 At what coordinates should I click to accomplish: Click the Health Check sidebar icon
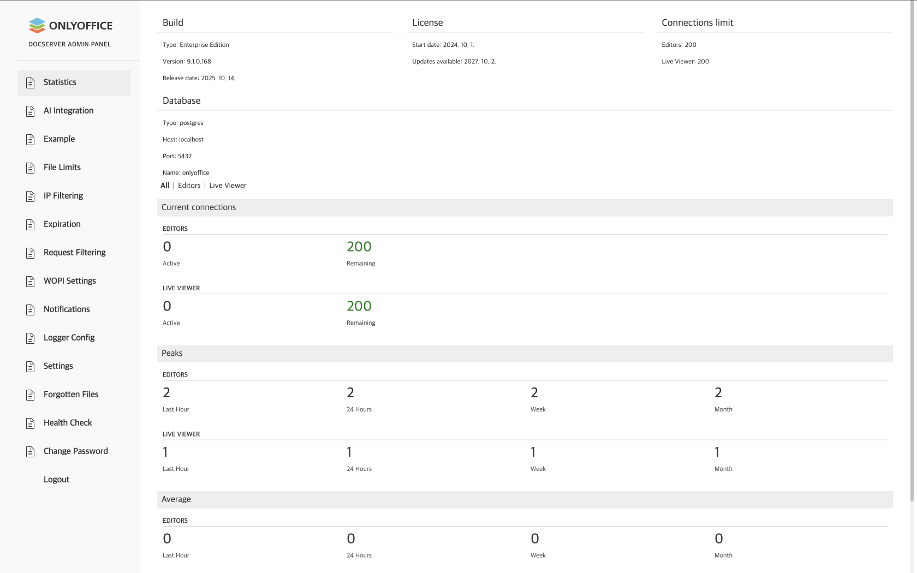31,423
